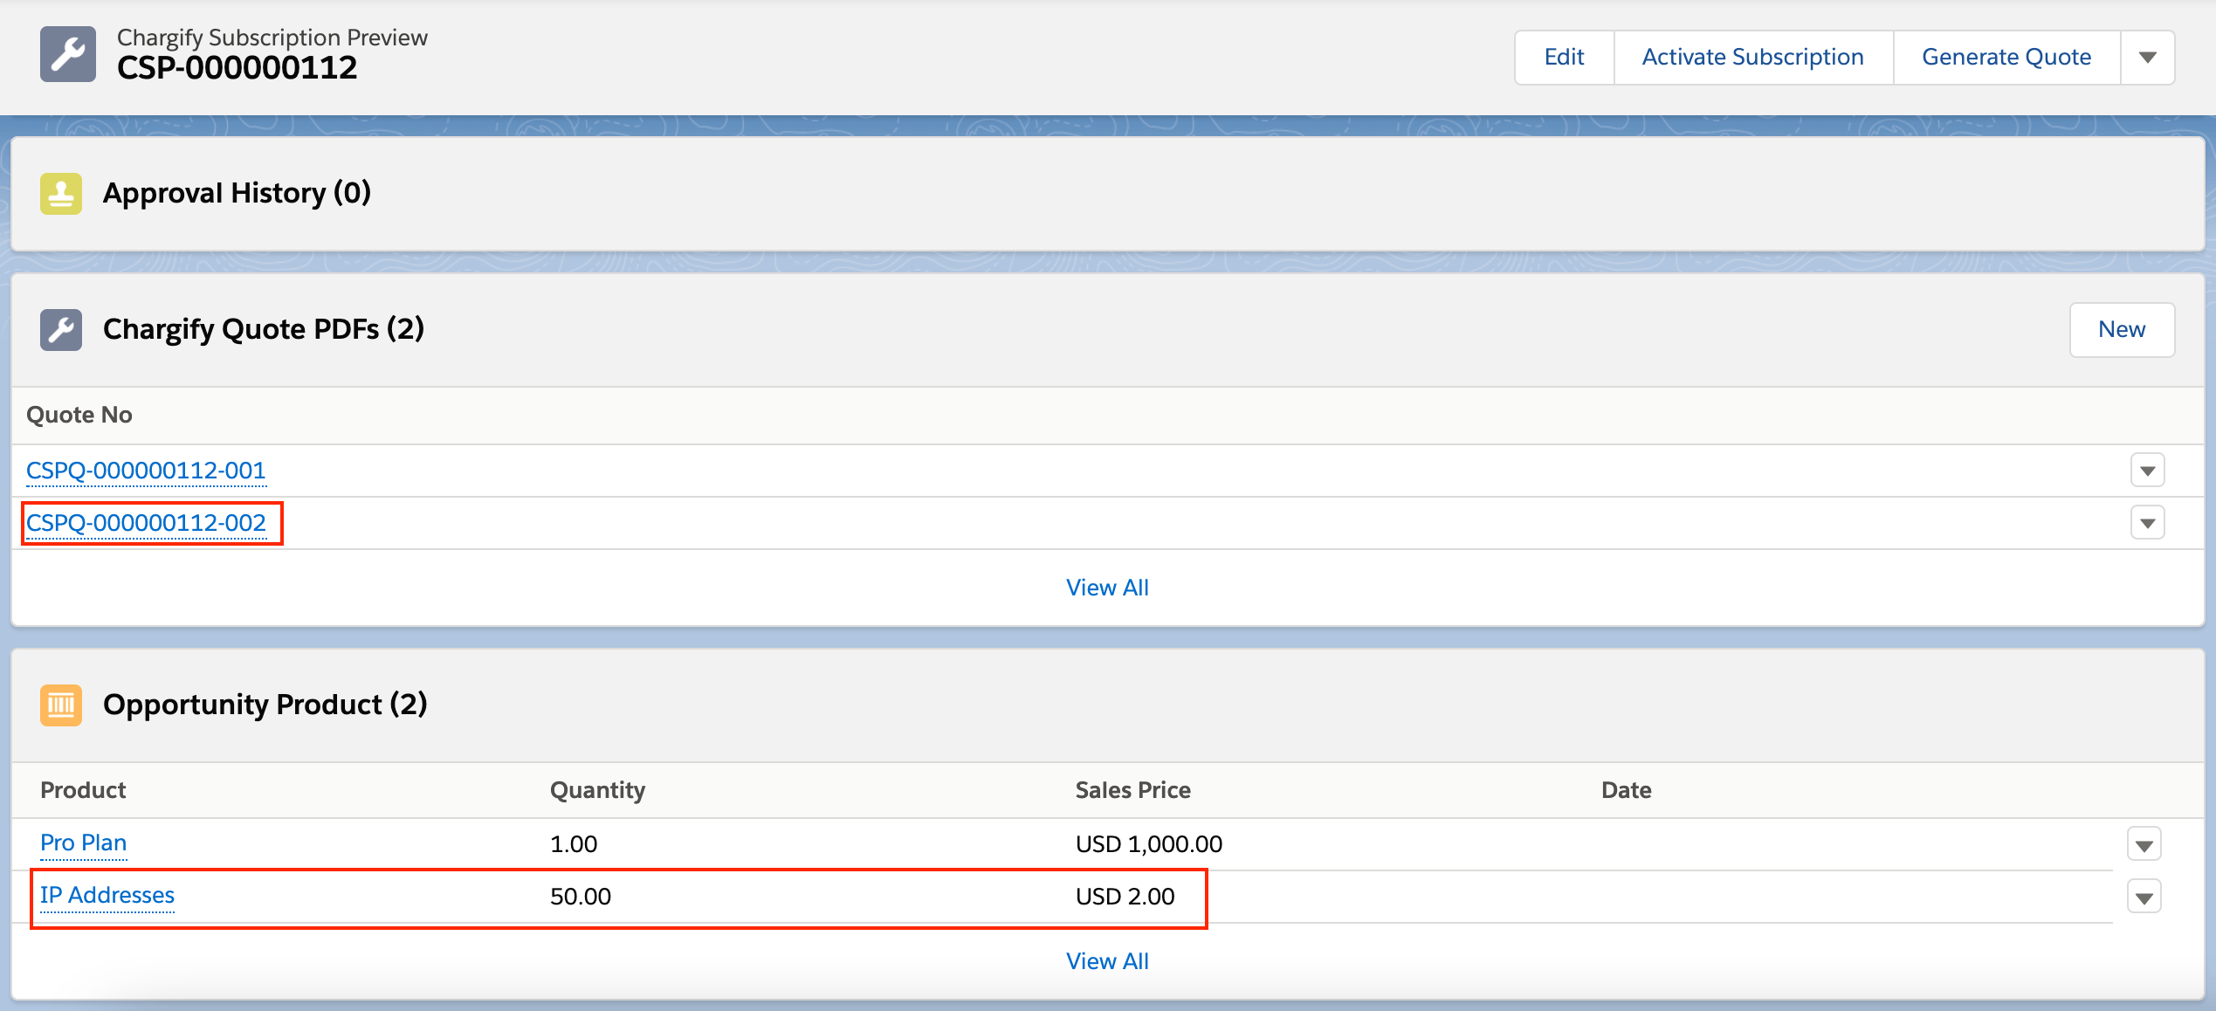The image size is (2216, 1011).
Task: Click the Chargify Quote PDFs wrench icon
Action: pos(60,330)
